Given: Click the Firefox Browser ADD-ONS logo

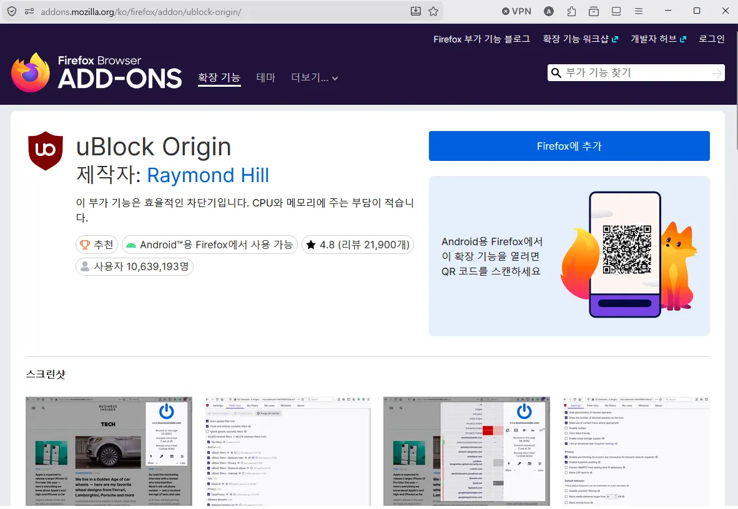Looking at the screenshot, I should point(97,72).
